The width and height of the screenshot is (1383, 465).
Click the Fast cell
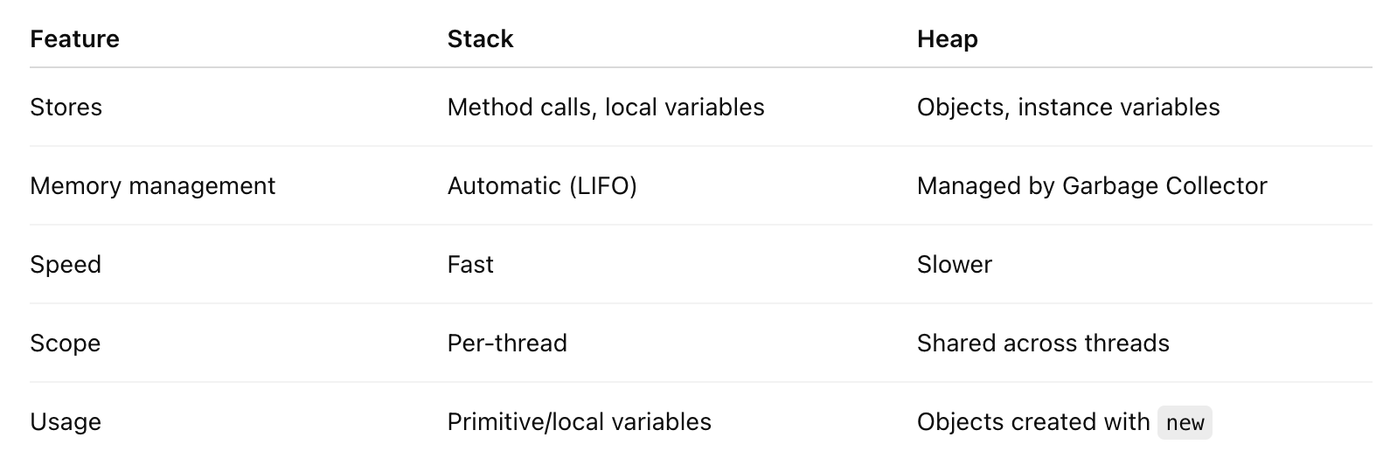pyautogui.click(x=470, y=265)
